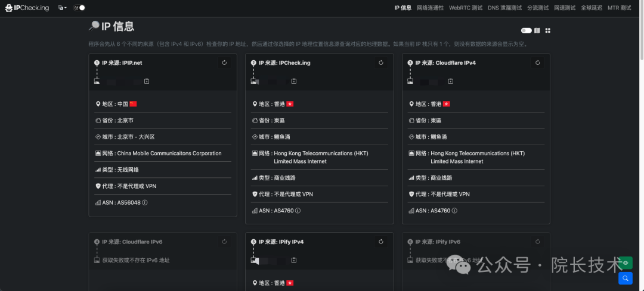Click 'ASN : AS4760' in IPCheck.ing card
644x291 pixels.
tap(276, 211)
